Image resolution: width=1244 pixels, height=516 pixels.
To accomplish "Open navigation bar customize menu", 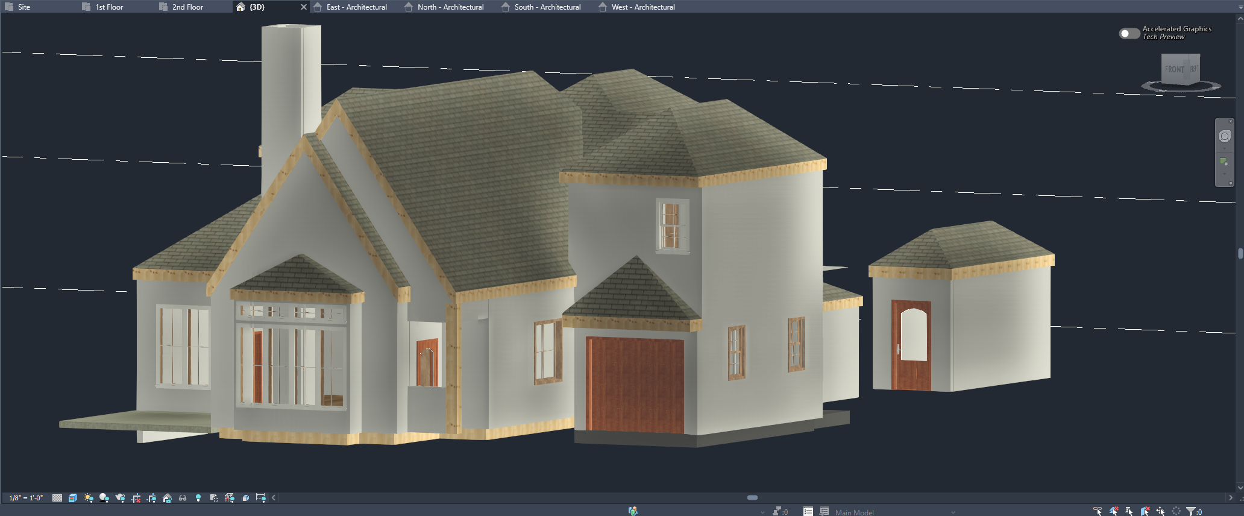I will [1231, 183].
